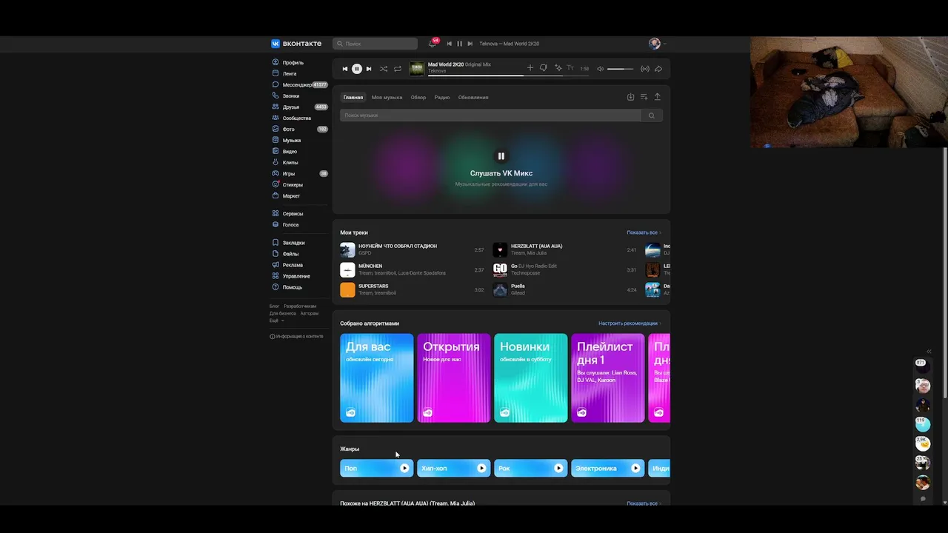Open the Открытия playlist card
The height and width of the screenshot is (533, 948).
pos(454,378)
